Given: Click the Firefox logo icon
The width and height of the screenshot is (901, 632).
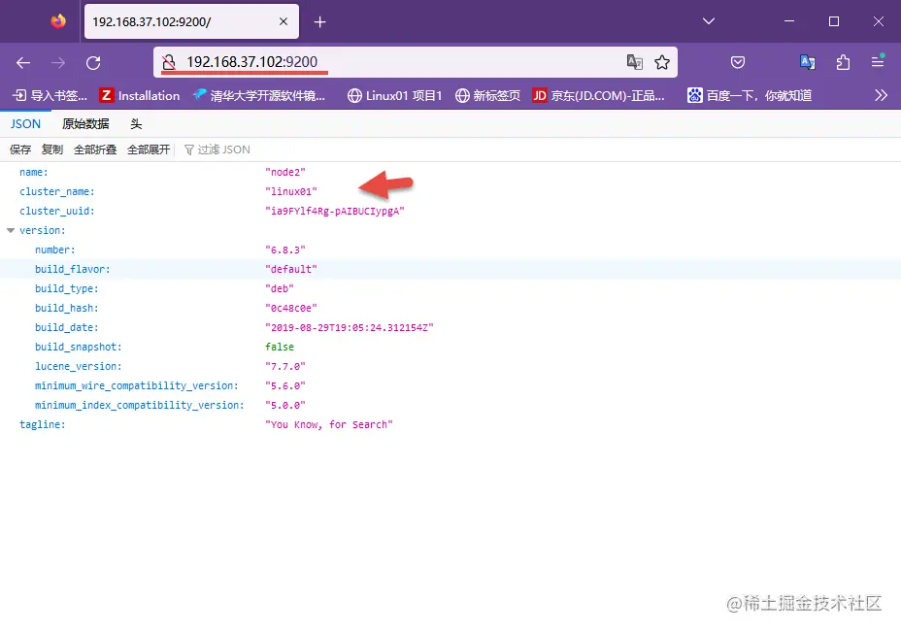Looking at the screenshot, I should click(x=58, y=21).
